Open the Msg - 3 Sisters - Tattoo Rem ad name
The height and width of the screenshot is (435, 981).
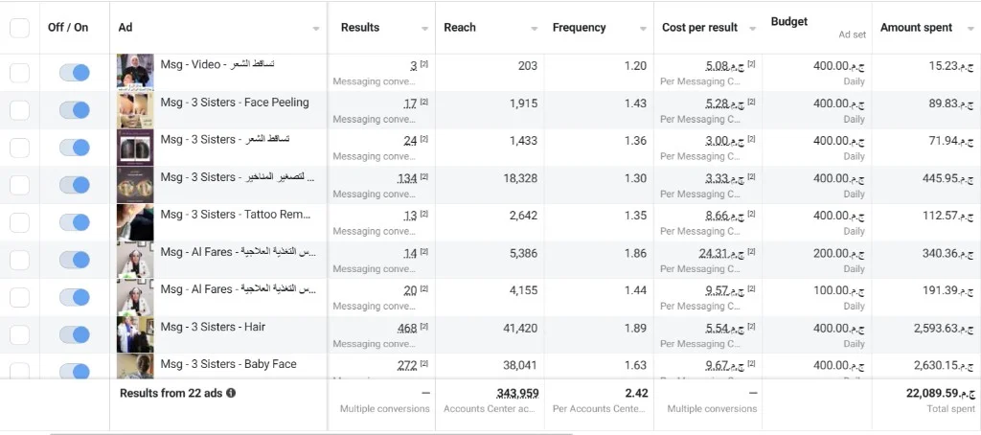(x=236, y=215)
